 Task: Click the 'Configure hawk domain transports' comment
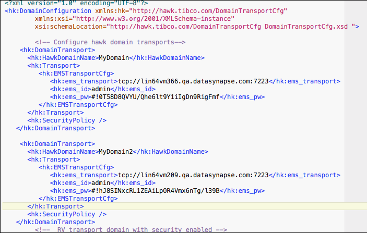pos(110,42)
